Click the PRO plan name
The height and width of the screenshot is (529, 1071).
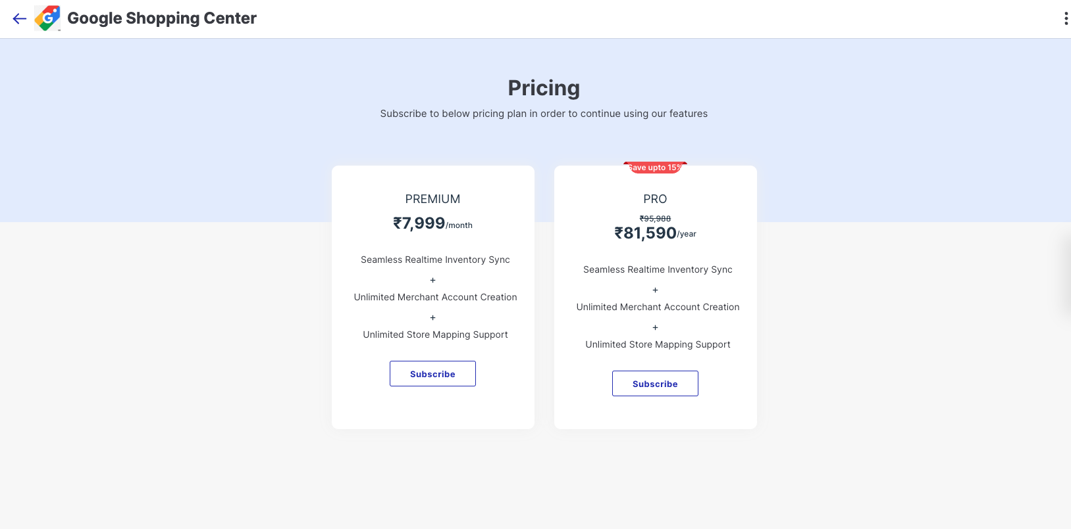pyautogui.click(x=655, y=199)
